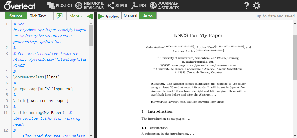Click the Overleaf logo
This screenshot has width=297, height=138.
(x=20, y=6)
